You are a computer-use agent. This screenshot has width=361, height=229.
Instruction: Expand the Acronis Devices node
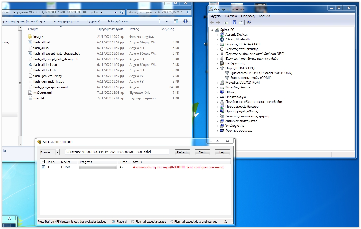(217, 35)
